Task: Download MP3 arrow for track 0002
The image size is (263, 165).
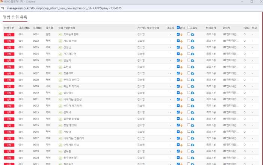Action: tap(181, 41)
